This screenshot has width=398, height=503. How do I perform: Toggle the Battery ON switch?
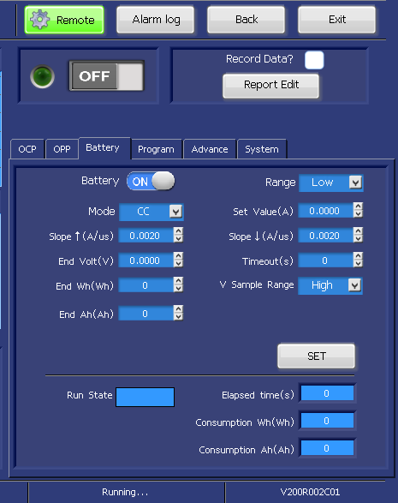pos(151,182)
